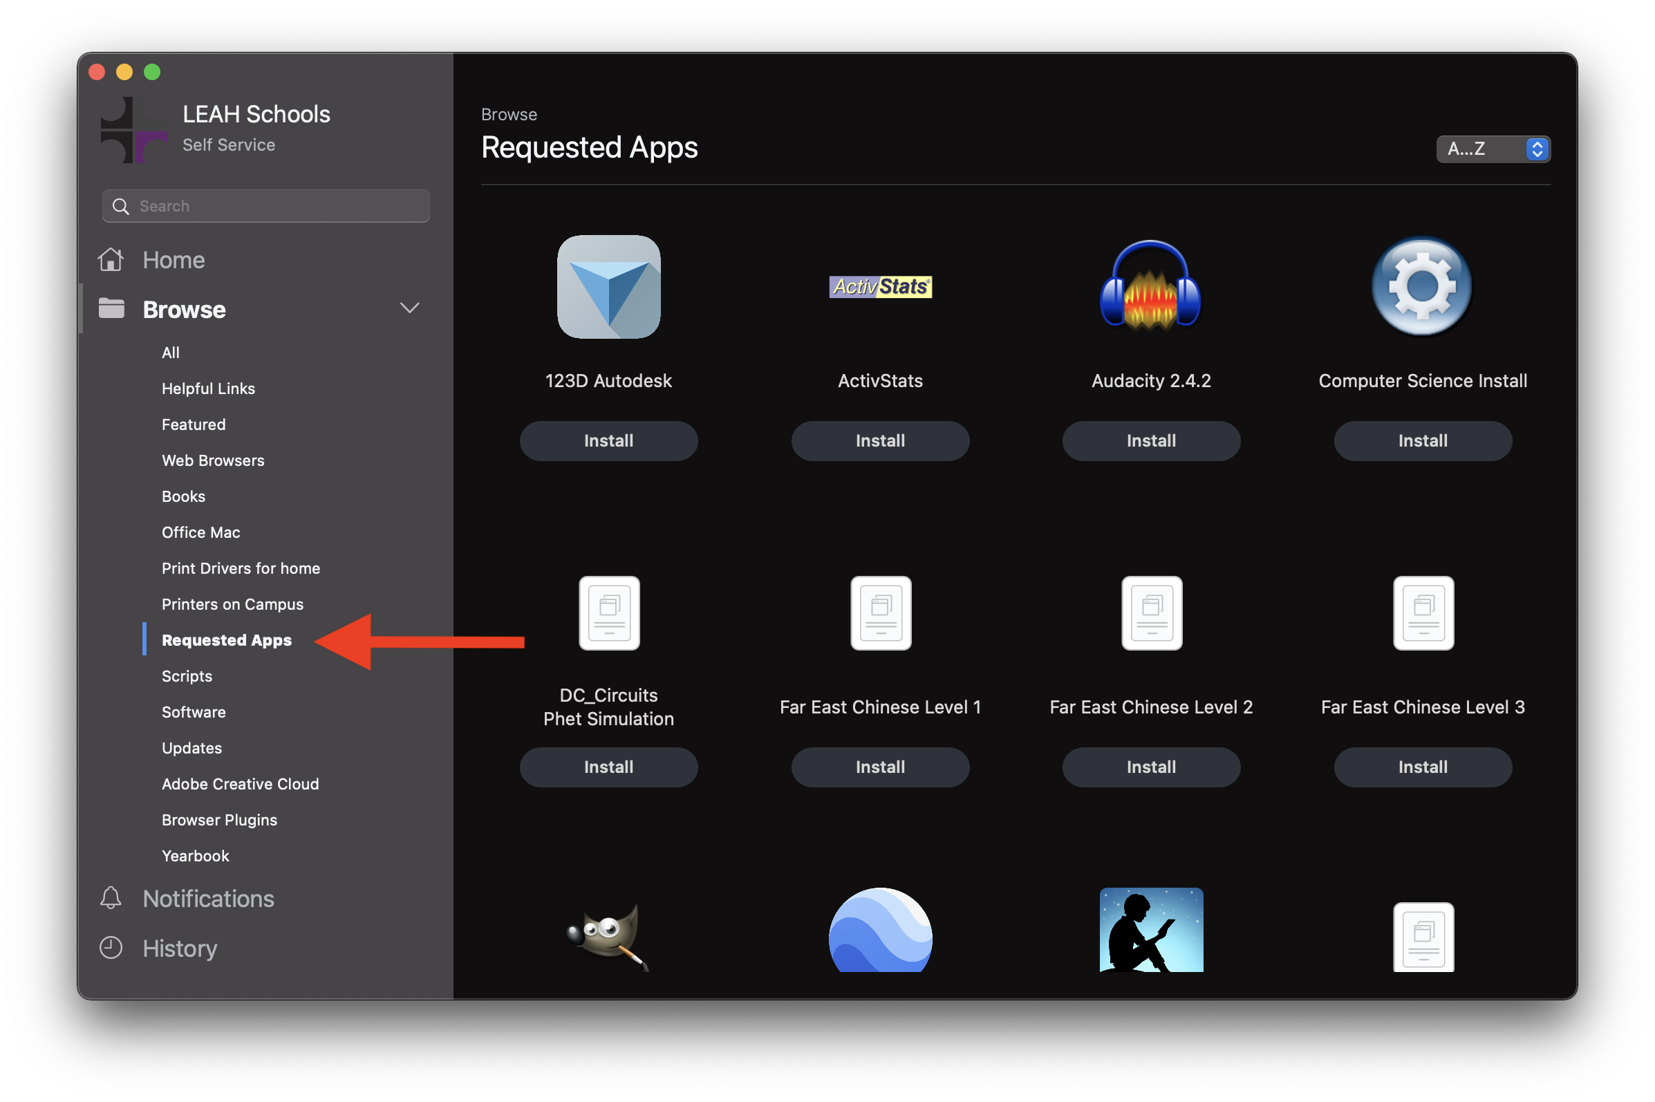Open the Browser Plugins category
Viewport: 1655px width, 1102px height.
click(219, 819)
